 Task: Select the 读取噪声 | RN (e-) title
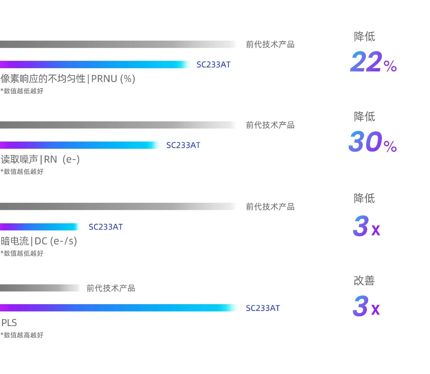[x=40, y=159]
